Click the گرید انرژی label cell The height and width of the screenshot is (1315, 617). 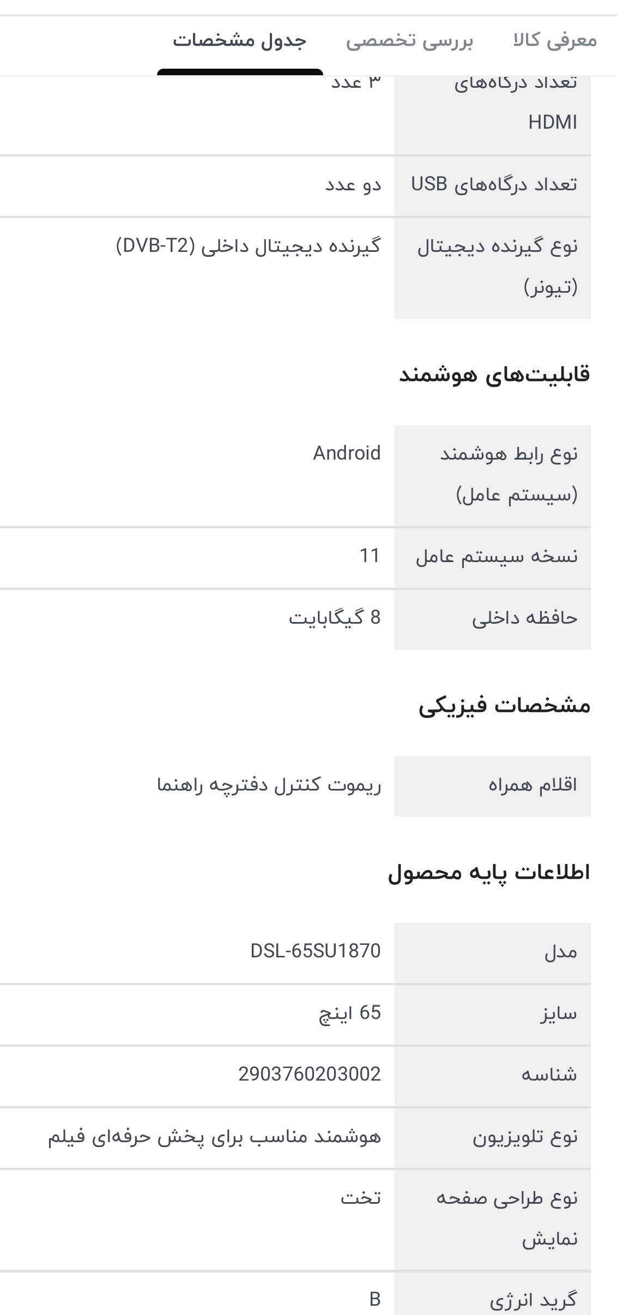(x=532, y=1299)
